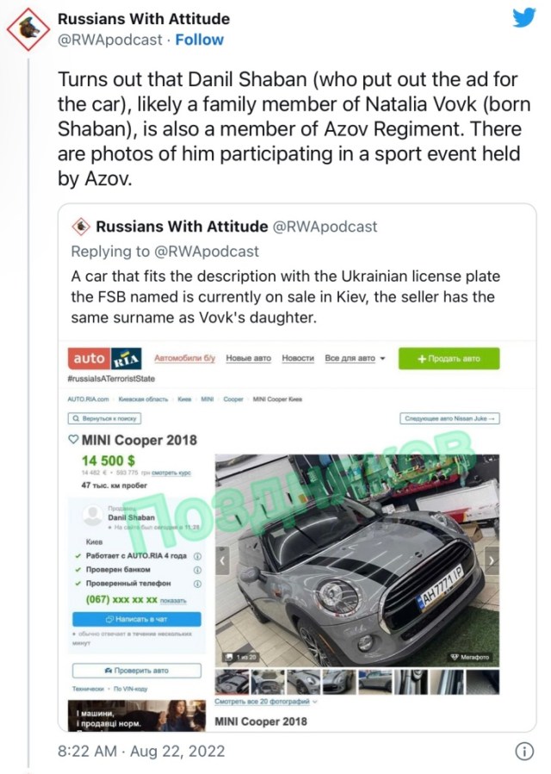Image resolution: width=551 pixels, height=774 pixels.
Task: Follow the @RWApodcast account
Action: (199, 40)
